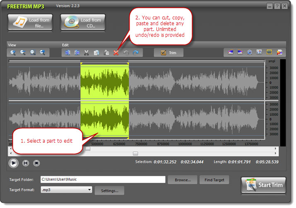The image size is (296, 208).
Task: Click the yellow-framed waveform icon
Action: click(269, 52)
